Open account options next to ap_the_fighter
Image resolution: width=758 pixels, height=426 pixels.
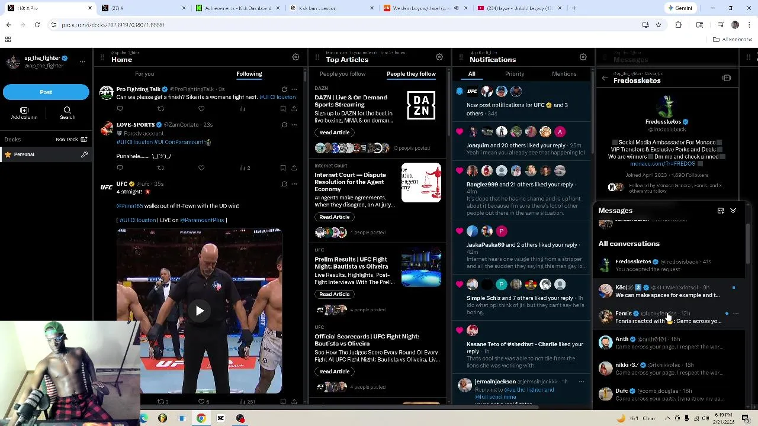click(x=82, y=61)
